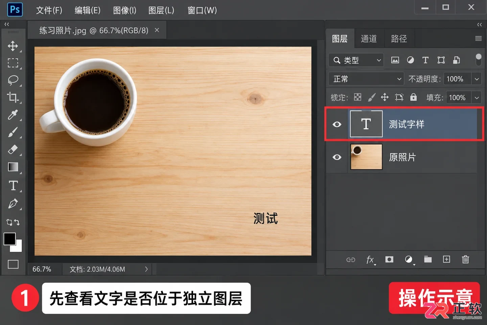The width and height of the screenshot is (487, 325).
Task: Toggle lock position
Action: pyautogui.click(x=385, y=97)
